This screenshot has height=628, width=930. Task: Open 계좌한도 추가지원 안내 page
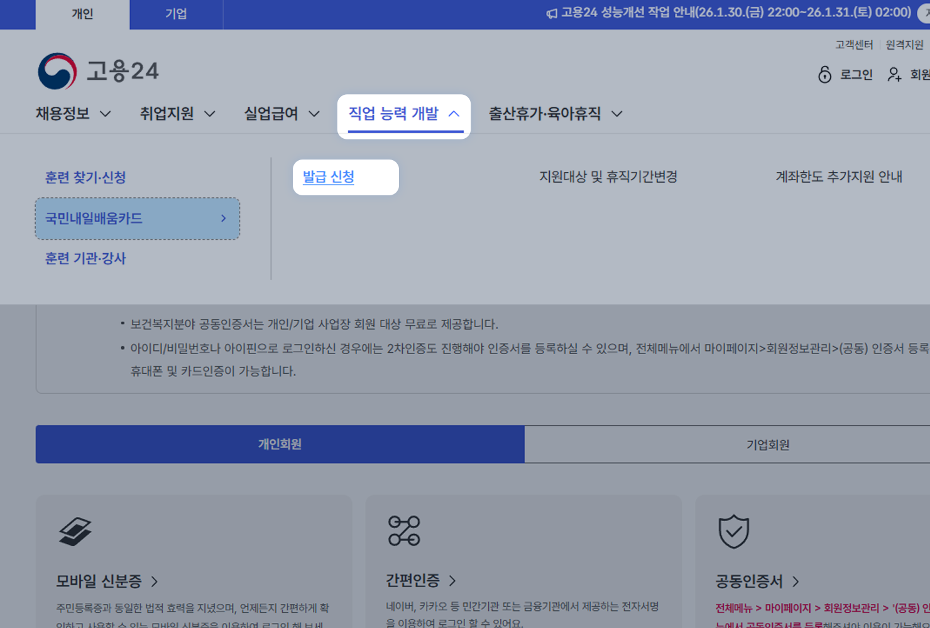point(838,176)
